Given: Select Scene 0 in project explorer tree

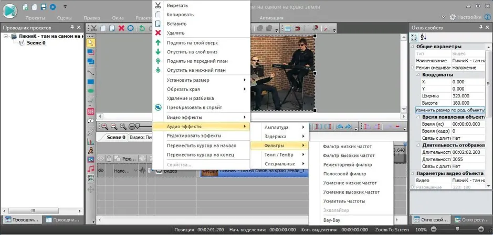Looking at the screenshot, I should point(36,43).
